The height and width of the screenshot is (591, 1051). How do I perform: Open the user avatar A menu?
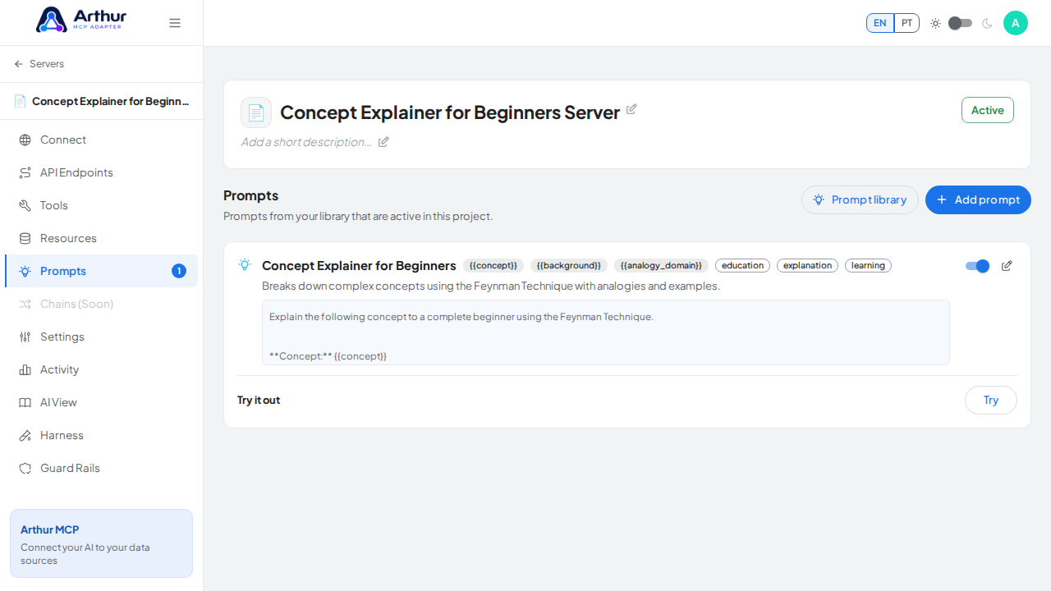pos(1016,23)
